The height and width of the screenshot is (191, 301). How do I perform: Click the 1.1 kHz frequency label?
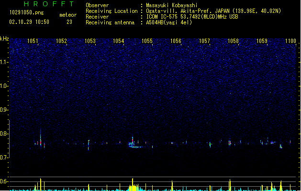[x=4, y=62]
